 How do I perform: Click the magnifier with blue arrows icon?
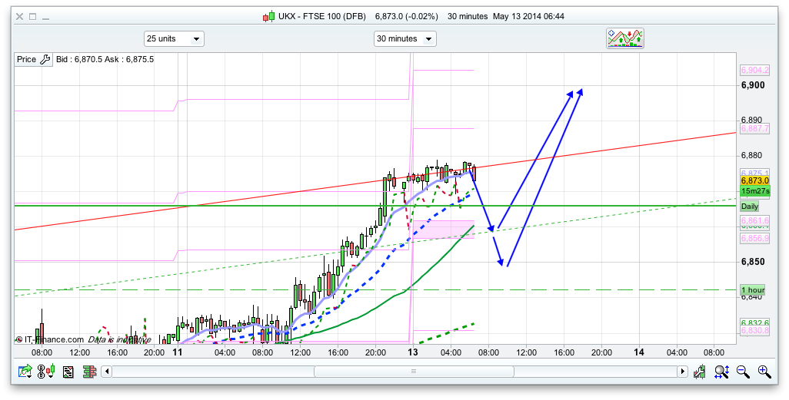click(x=721, y=372)
